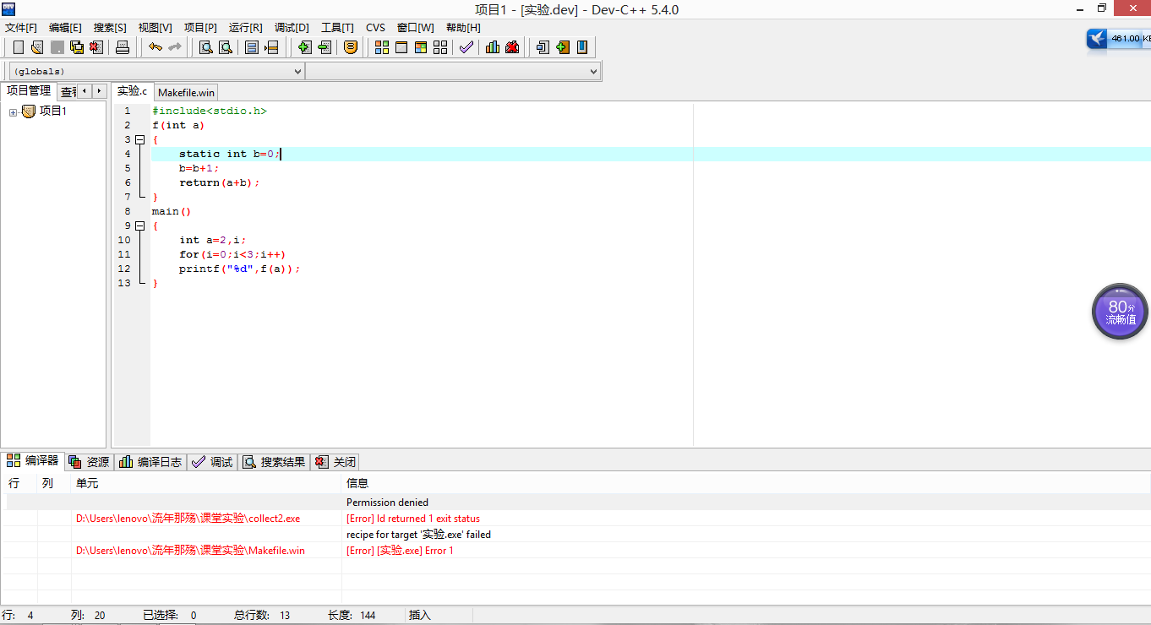The height and width of the screenshot is (625, 1151).
Task: Click the Add to project icon
Action: click(304, 47)
